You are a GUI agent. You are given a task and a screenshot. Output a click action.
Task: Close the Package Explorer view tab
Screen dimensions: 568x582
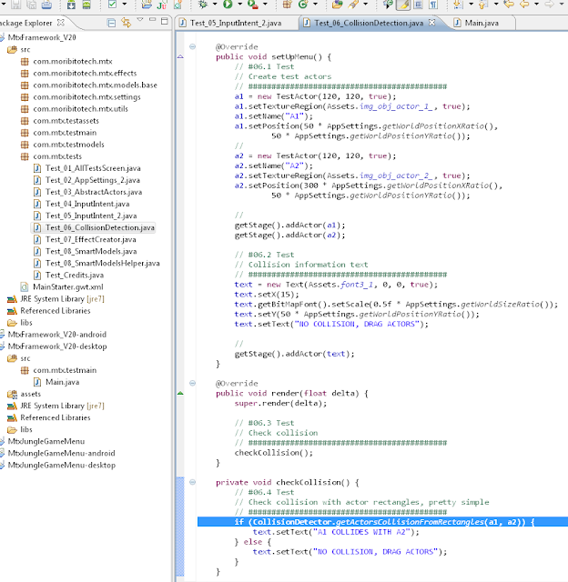point(61,23)
